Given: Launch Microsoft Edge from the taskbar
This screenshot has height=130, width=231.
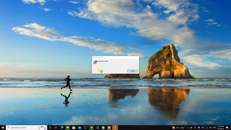Looking at the screenshot, I should [62, 127].
